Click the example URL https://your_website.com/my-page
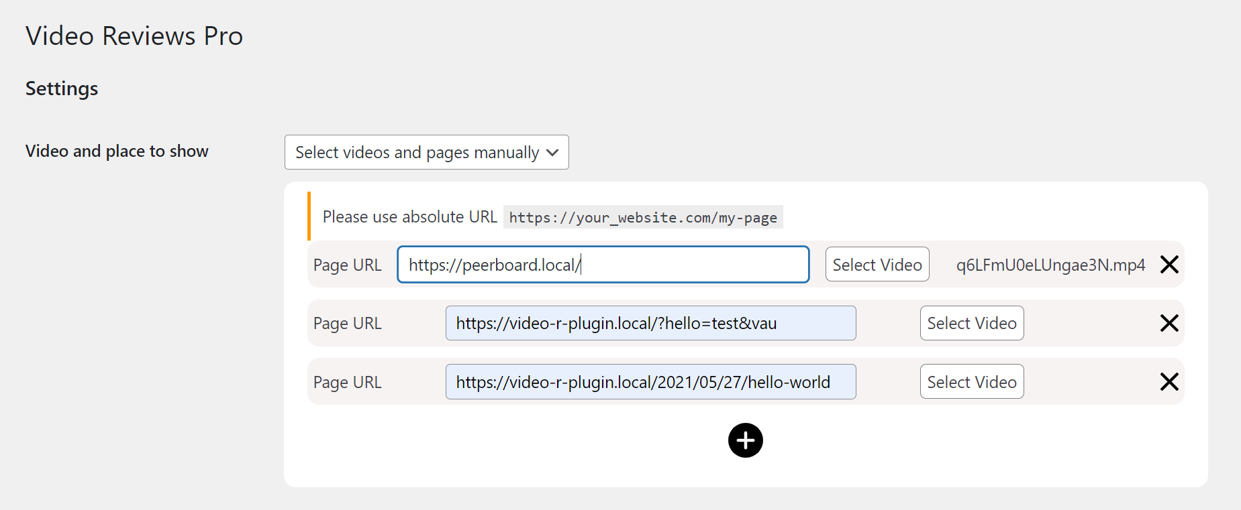This screenshot has width=1241, height=510. [x=642, y=218]
